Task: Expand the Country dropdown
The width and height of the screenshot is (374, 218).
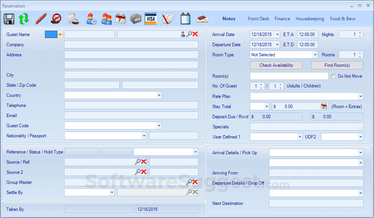Action: point(159,95)
